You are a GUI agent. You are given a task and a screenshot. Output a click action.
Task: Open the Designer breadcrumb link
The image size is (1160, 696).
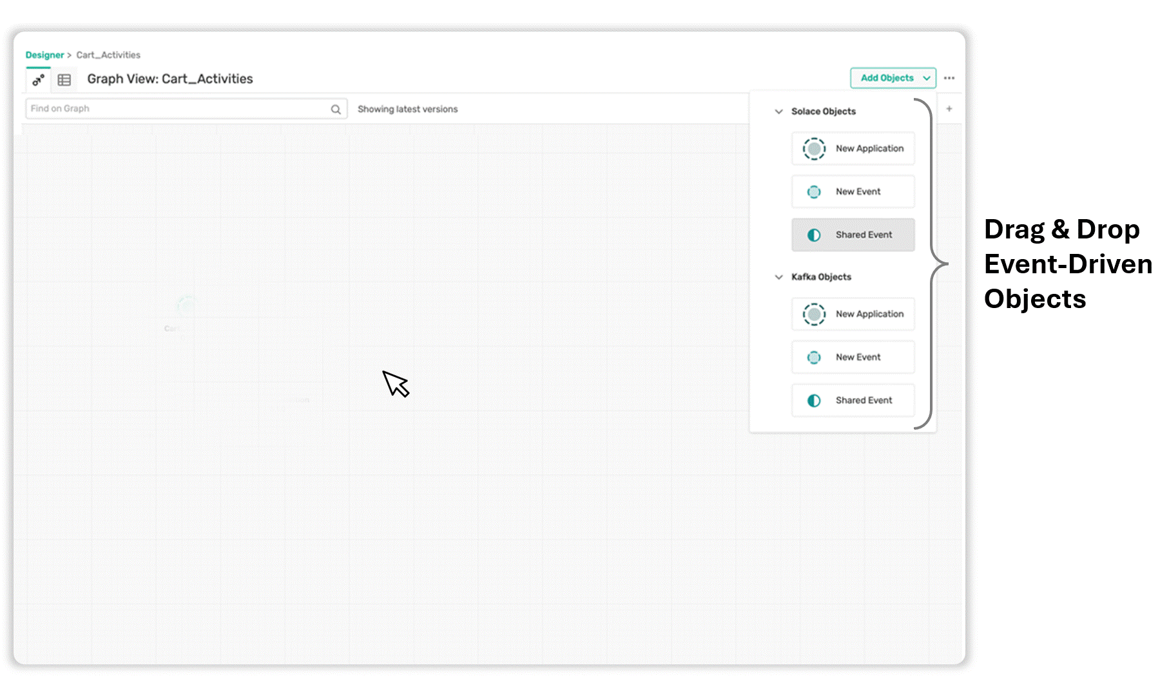(x=44, y=55)
